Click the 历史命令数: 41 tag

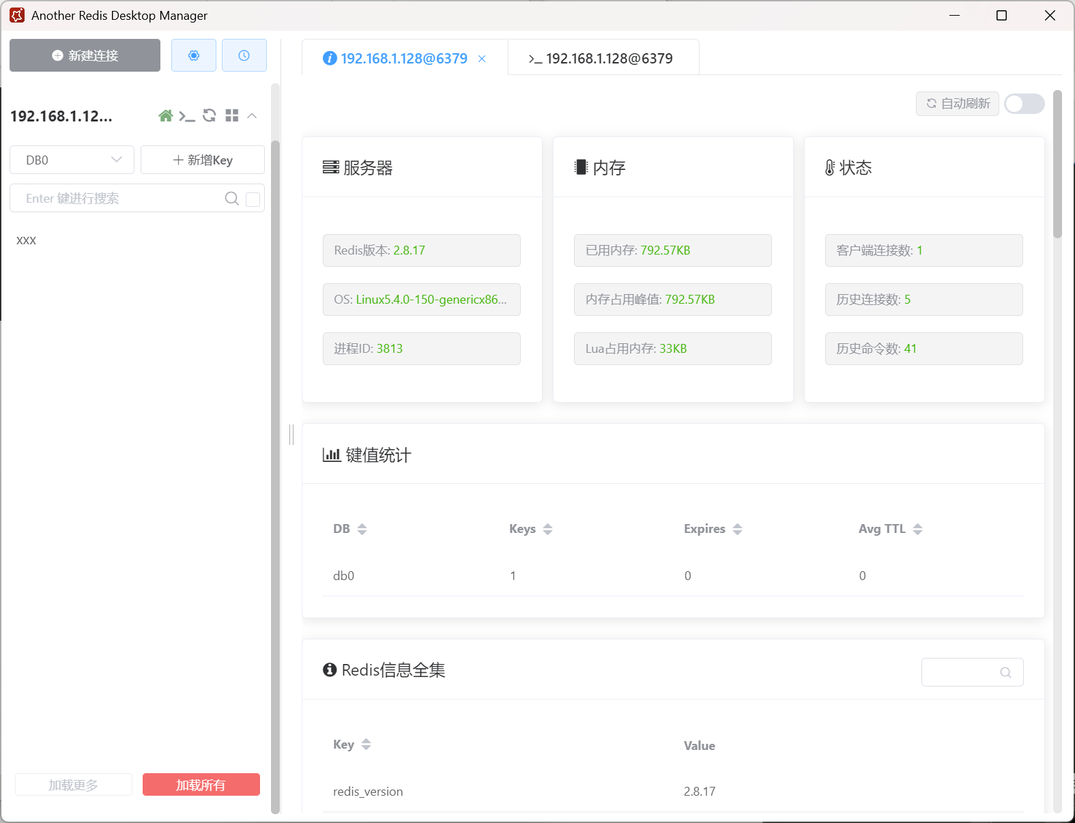[x=924, y=349]
